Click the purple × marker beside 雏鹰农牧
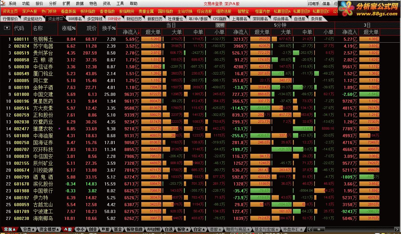The width and height of the screenshot is (401, 234). [60, 129]
